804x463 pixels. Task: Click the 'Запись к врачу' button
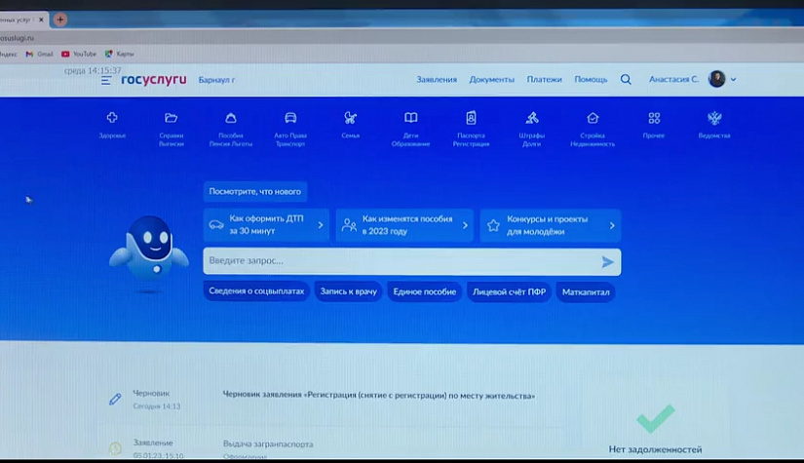348,291
